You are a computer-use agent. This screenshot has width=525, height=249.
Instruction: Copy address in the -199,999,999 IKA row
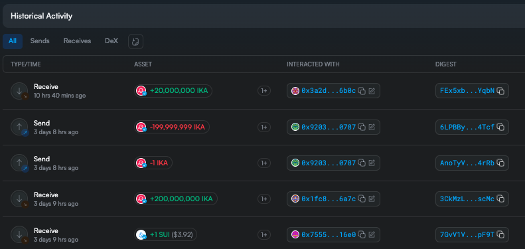pos(362,127)
